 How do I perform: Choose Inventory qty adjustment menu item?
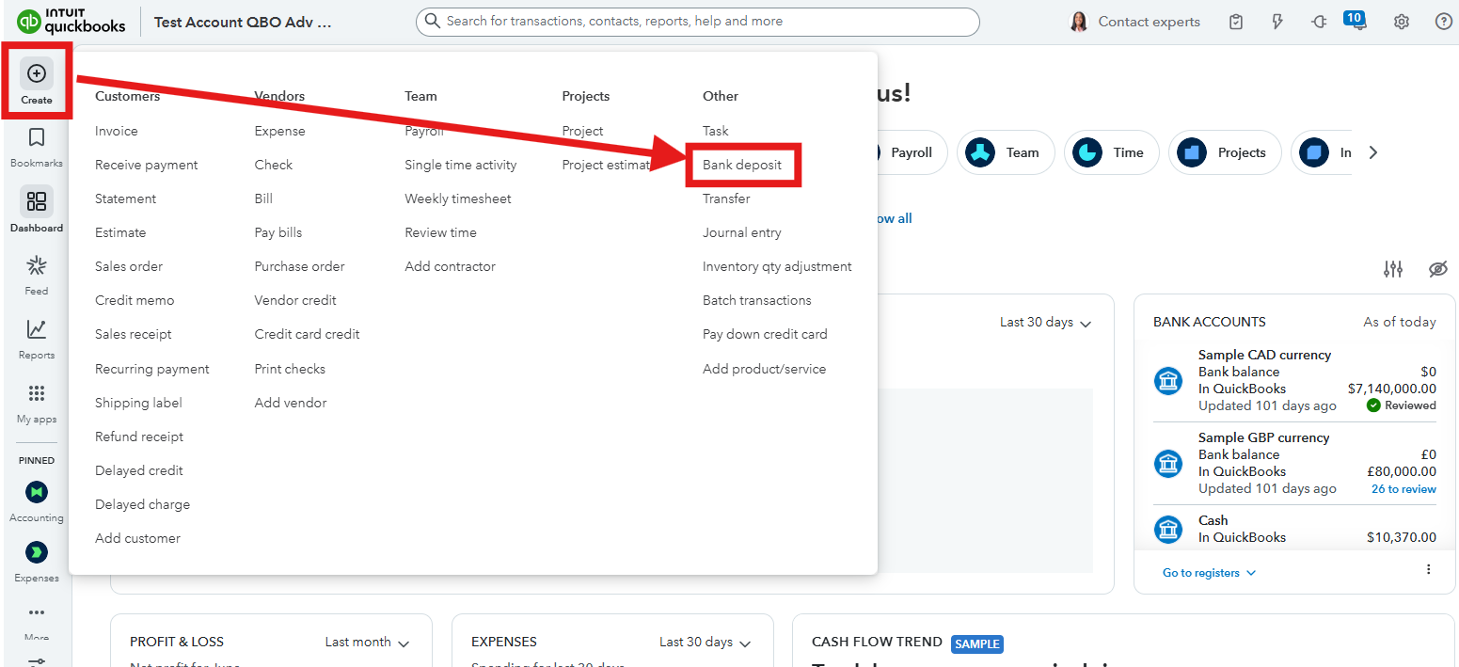pyautogui.click(x=777, y=267)
